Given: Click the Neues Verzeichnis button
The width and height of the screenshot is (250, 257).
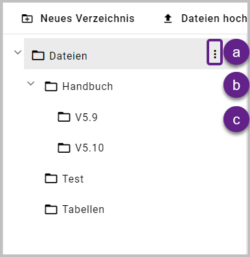Looking at the screenshot, I should click(78, 19).
